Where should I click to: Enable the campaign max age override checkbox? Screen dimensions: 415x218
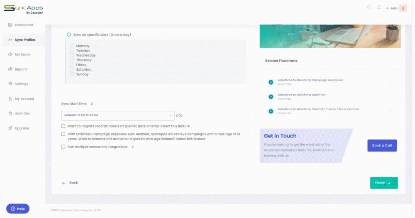63,134
